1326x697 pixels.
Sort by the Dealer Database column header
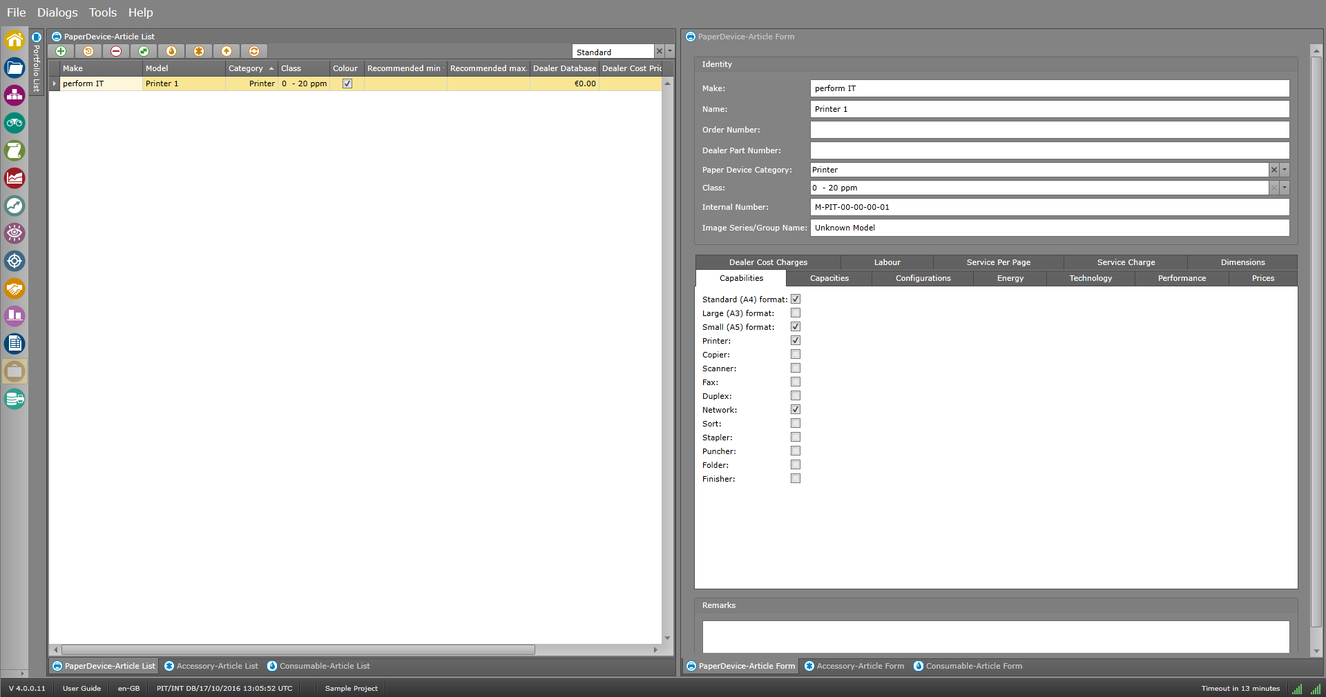coord(564,68)
